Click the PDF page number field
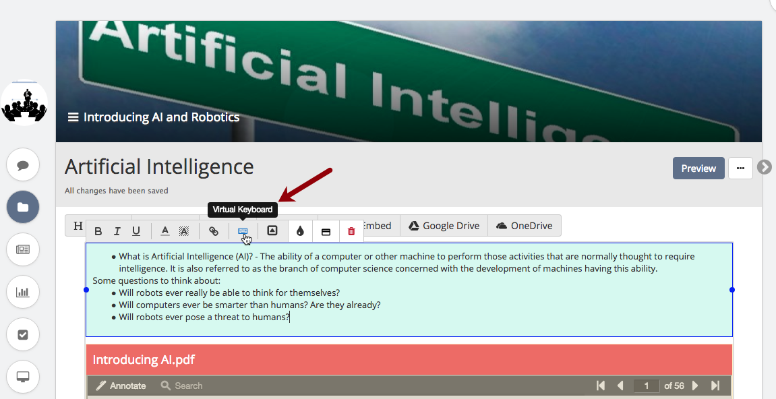This screenshot has height=399, width=776. 647,386
